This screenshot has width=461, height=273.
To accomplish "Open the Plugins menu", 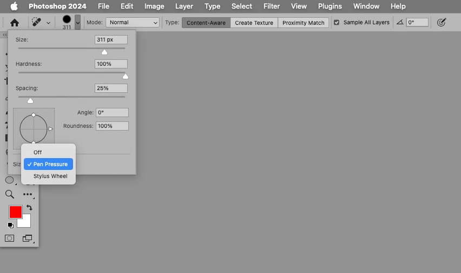I will click(330, 6).
